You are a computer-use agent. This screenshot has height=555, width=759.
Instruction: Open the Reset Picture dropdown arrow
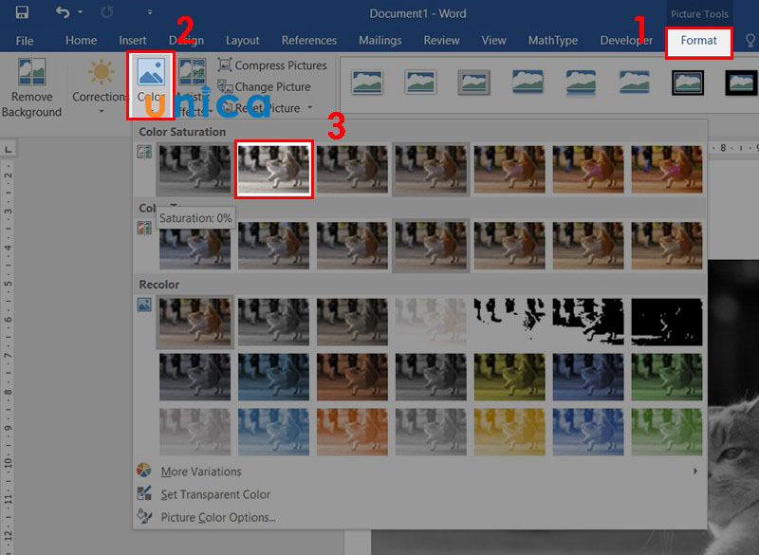(x=310, y=108)
